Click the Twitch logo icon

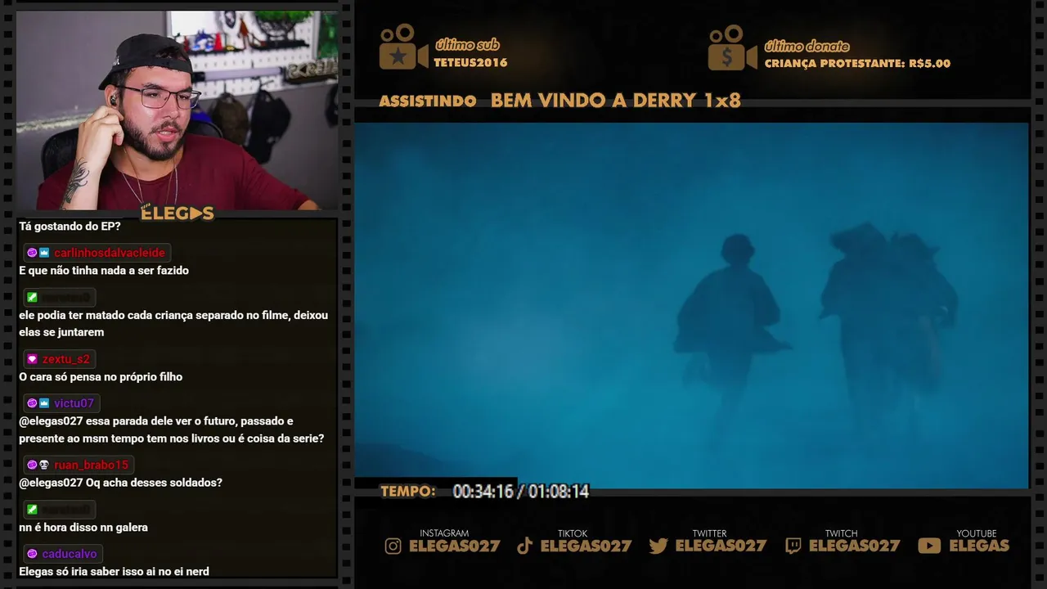(793, 546)
